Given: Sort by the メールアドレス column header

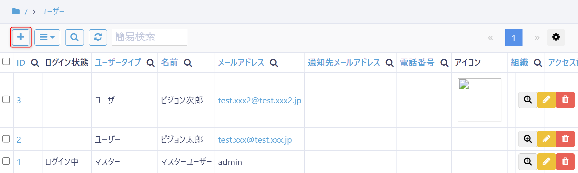Looking at the screenshot, I should click(241, 63).
